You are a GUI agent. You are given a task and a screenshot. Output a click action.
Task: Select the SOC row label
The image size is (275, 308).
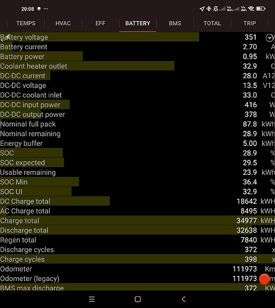click(7, 153)
